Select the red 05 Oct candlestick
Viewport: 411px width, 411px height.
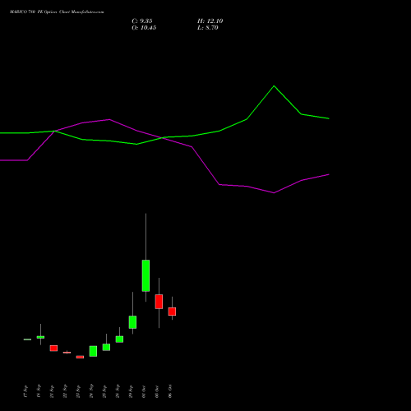click(159, 302)
